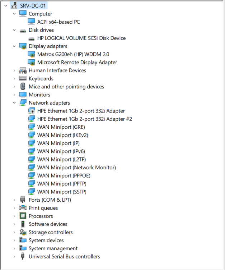Expand Universal Serial Bus controllers category
Image resolution: width=225 pixels, height=270 pixels.
tap(14, 257)
